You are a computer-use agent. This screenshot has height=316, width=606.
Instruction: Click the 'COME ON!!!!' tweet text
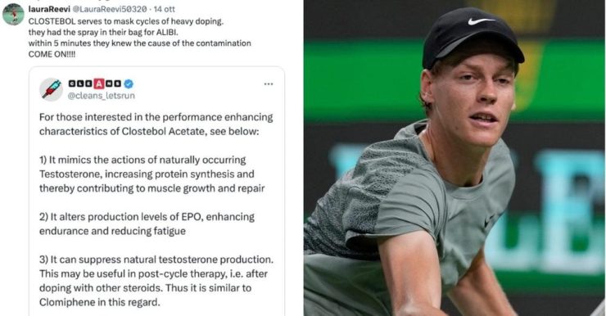point(52,54)
